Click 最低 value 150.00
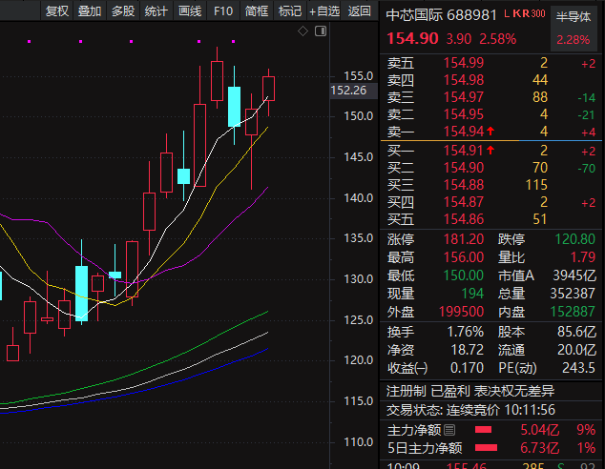This screenshot has height=469, width=605. [464, 275]
